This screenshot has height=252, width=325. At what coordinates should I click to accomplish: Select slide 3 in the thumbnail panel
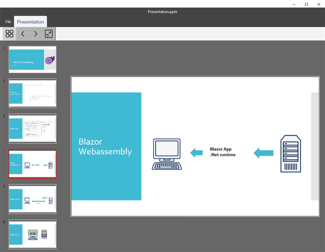coord(32,129)
